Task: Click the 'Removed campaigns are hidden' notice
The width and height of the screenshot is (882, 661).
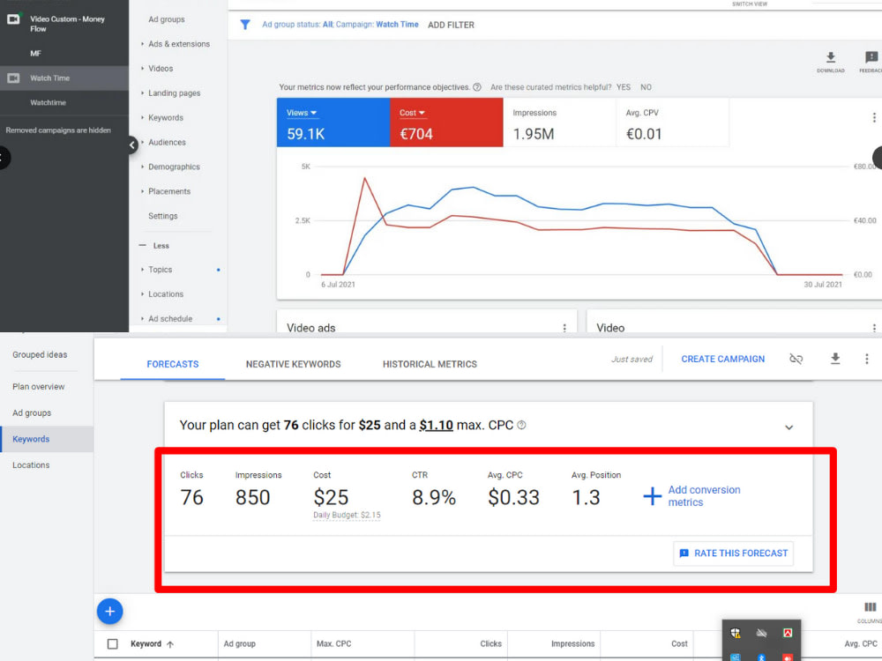Action: (58, 130)
